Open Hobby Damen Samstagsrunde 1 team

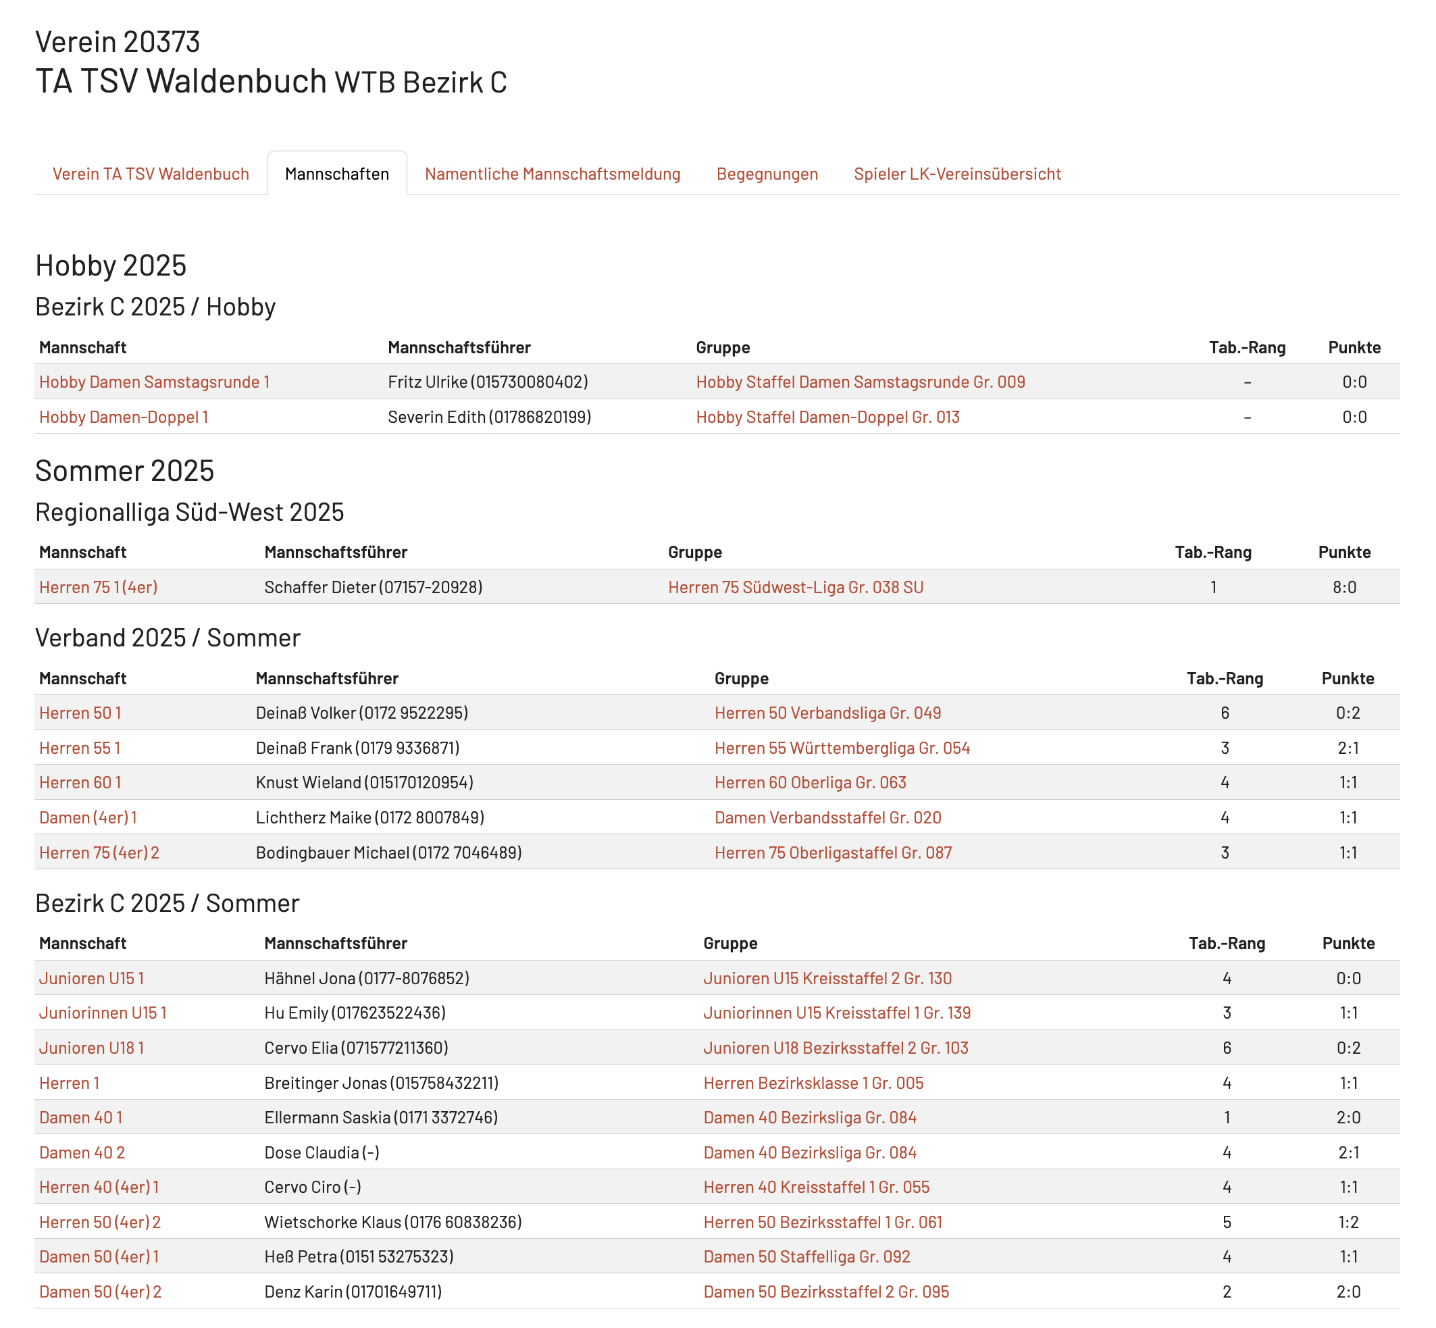tap(154, 382)
